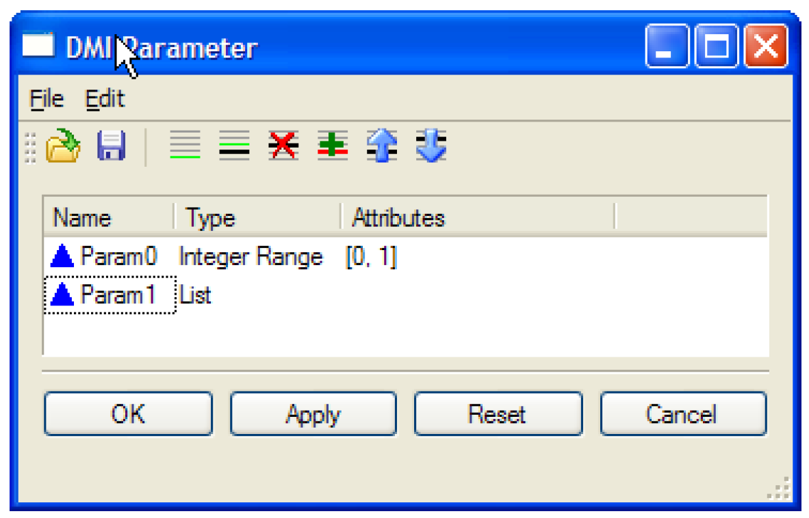The height and width of the screenshot is (518, 809).
Task: Click the Reset button
Action: tap(498, 413)
